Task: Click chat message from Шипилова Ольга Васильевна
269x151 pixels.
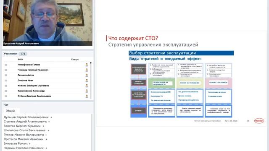Action: [x=26, y=130]
